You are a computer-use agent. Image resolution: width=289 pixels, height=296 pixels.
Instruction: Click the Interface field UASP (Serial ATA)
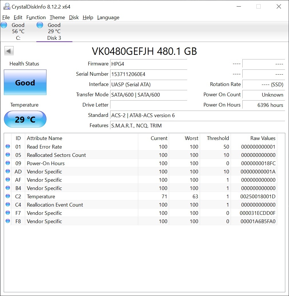[x=149, y=84]
